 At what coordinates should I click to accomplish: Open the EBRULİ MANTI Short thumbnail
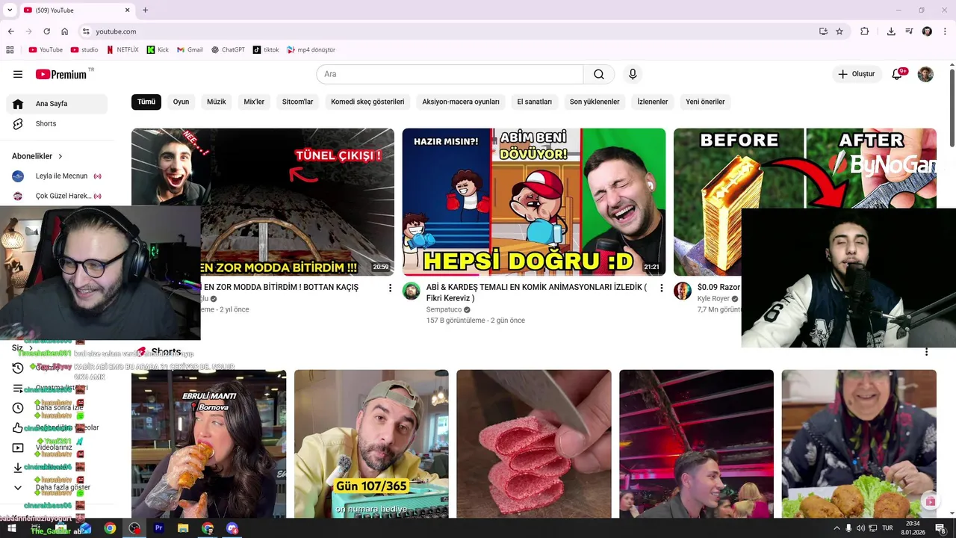(x=208, y=444)
